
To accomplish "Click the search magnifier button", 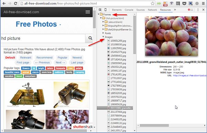I will tap(90, 38).
